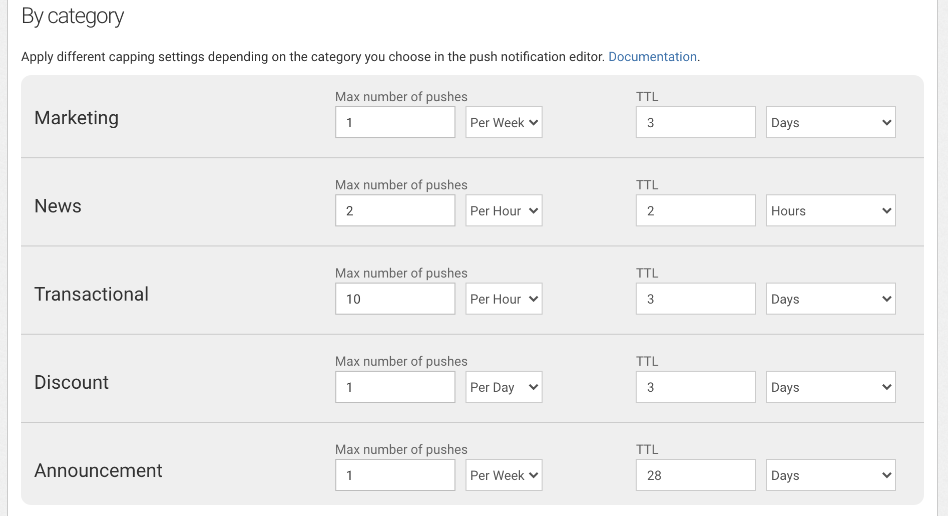
Task: Click News TTL value field
Action: [x=695, y=210]
